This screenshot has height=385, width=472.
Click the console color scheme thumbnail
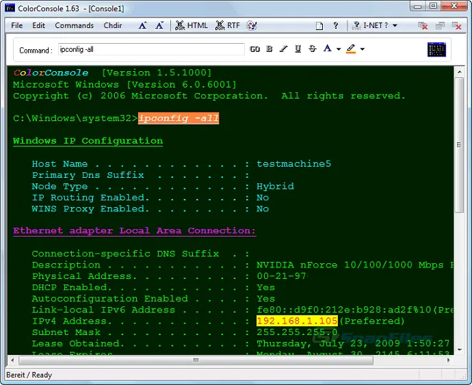pos(436,49)
